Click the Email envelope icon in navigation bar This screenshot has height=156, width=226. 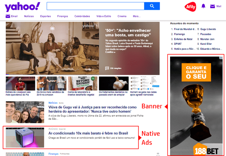[8, 16]
